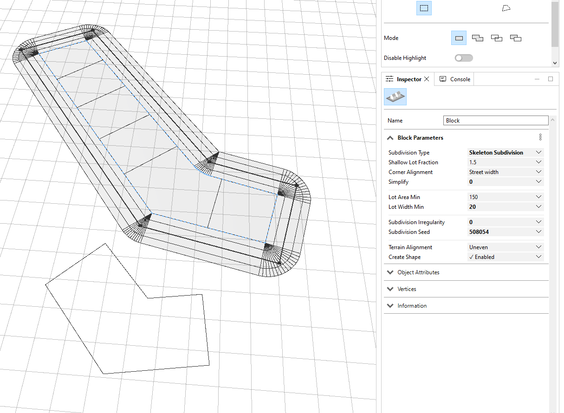Click the Name field containing Block
The height and width of the screenshot is (413, 564).
(496, 121)
